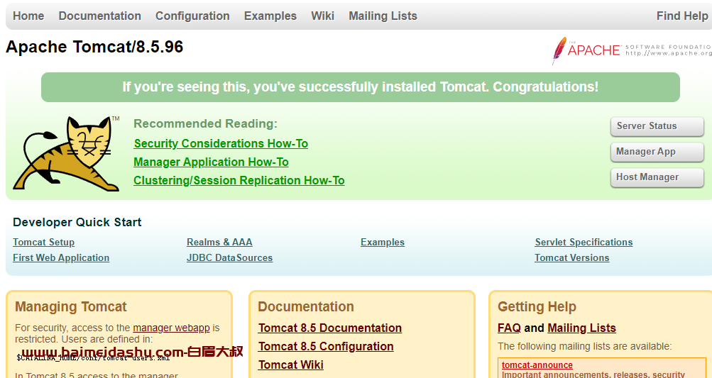Open the tomcat-announce mailing list link
The width and height of the screenshot is (712, 378).
coord(537,365)
